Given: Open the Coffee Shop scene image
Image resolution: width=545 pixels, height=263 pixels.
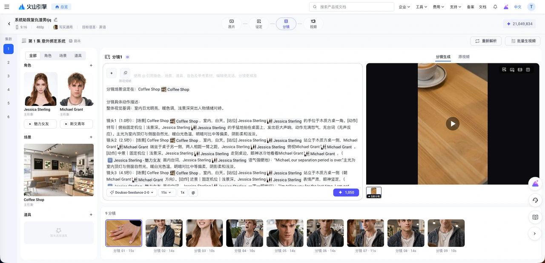Looking at the screenshot, I should pyautogui.click(x=59, y=170).
